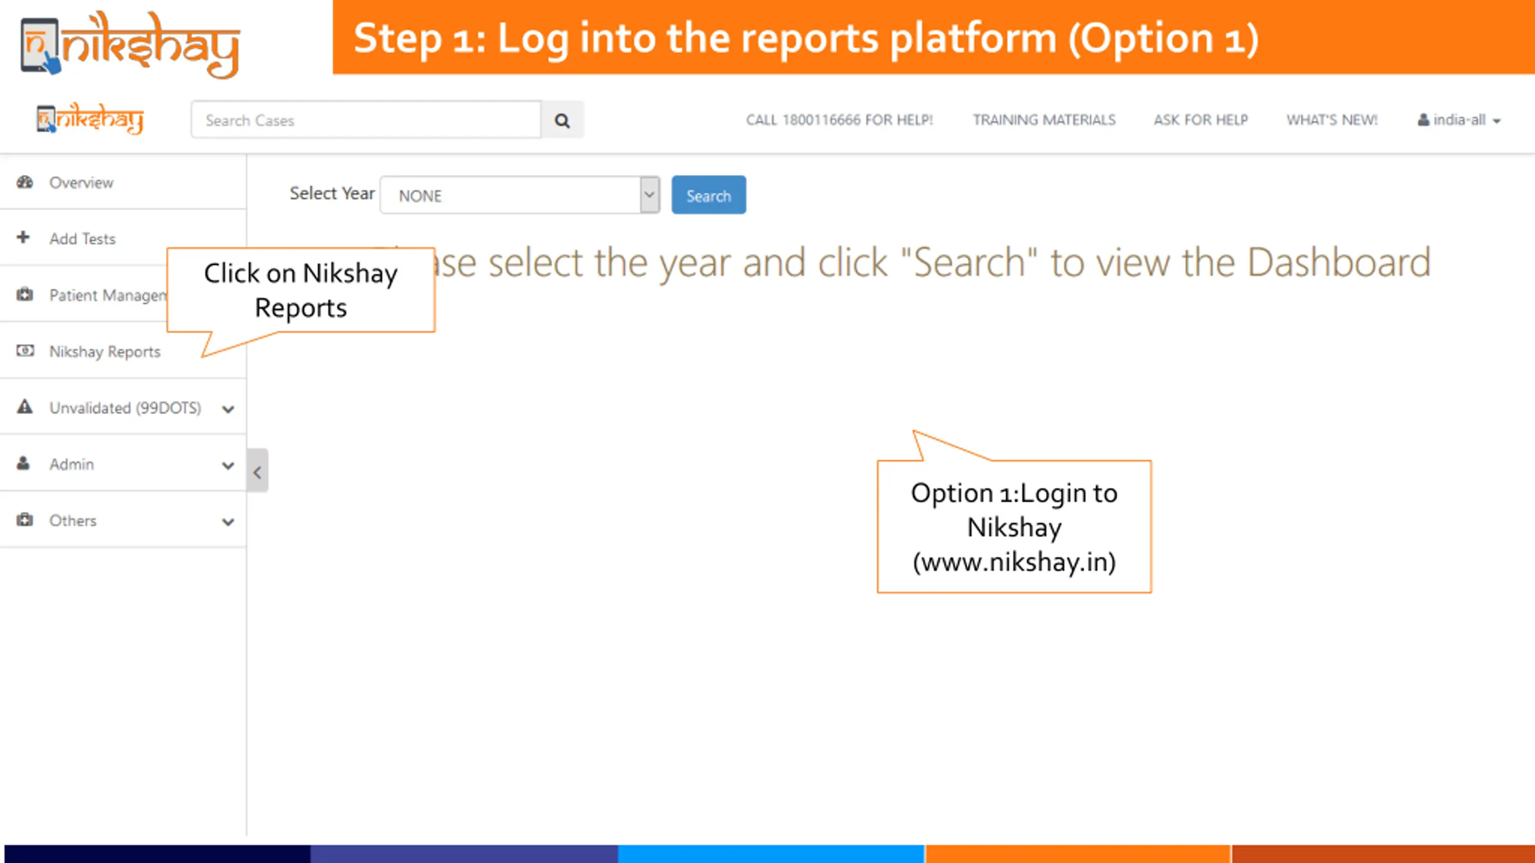The width and height of the screenshot is (1535, 863).
Task: Open the Select Year dropdown
Action: pyautogui.click(x=520, y=195)
